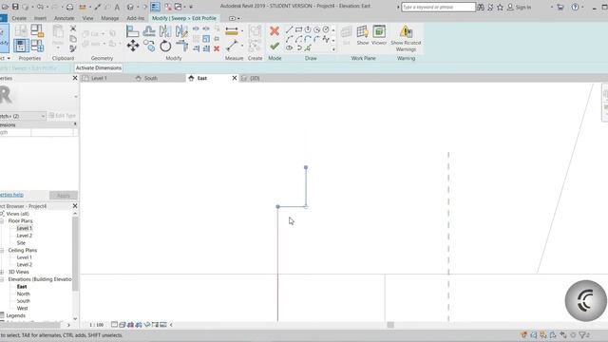Select the Offset tool in the Modify panel

[149, 31]
